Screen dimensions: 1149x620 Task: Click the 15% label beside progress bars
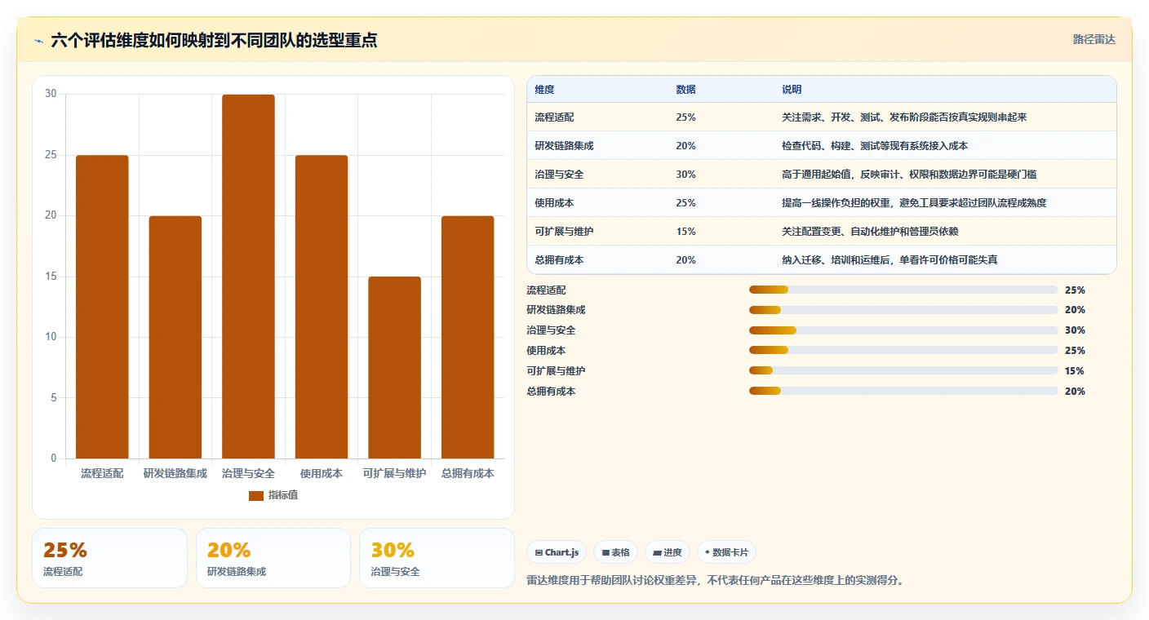point(1075,371)
